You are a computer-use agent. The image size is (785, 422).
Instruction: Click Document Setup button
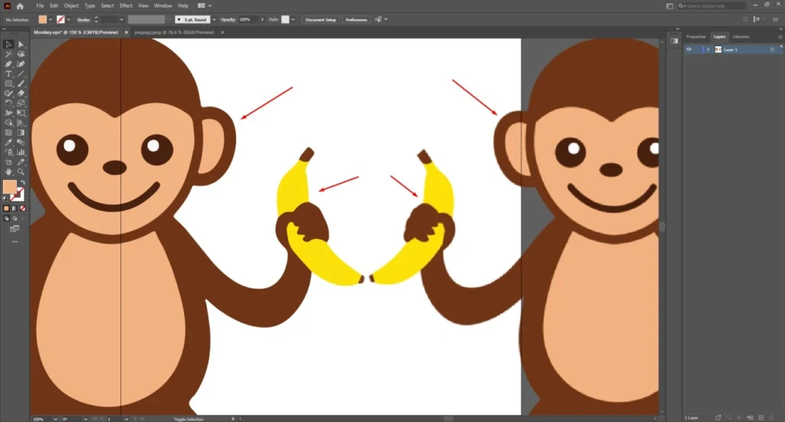[320, 19]
